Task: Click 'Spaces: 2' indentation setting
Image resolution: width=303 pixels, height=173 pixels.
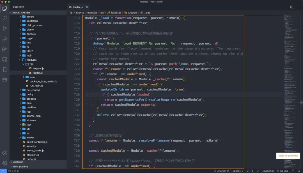Action: (x=238, y=171)
